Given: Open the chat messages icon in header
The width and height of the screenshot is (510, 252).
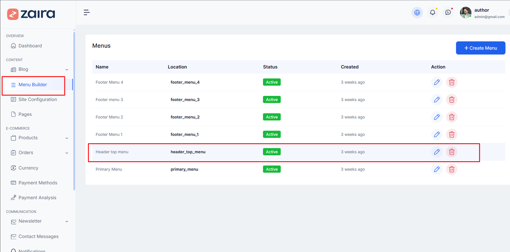Looking at the screenshot, I should (448, 12).
